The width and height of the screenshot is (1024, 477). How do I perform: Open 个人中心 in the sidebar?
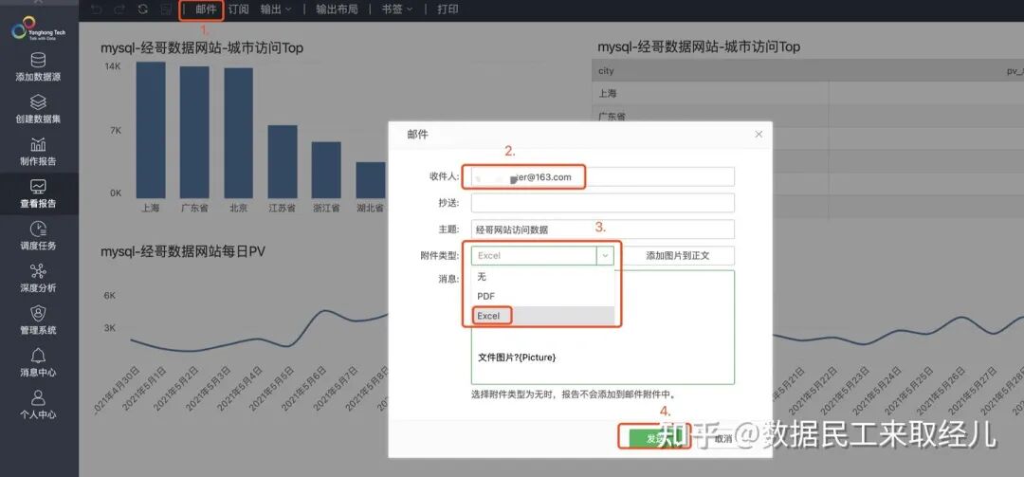(x=39, y=405)
